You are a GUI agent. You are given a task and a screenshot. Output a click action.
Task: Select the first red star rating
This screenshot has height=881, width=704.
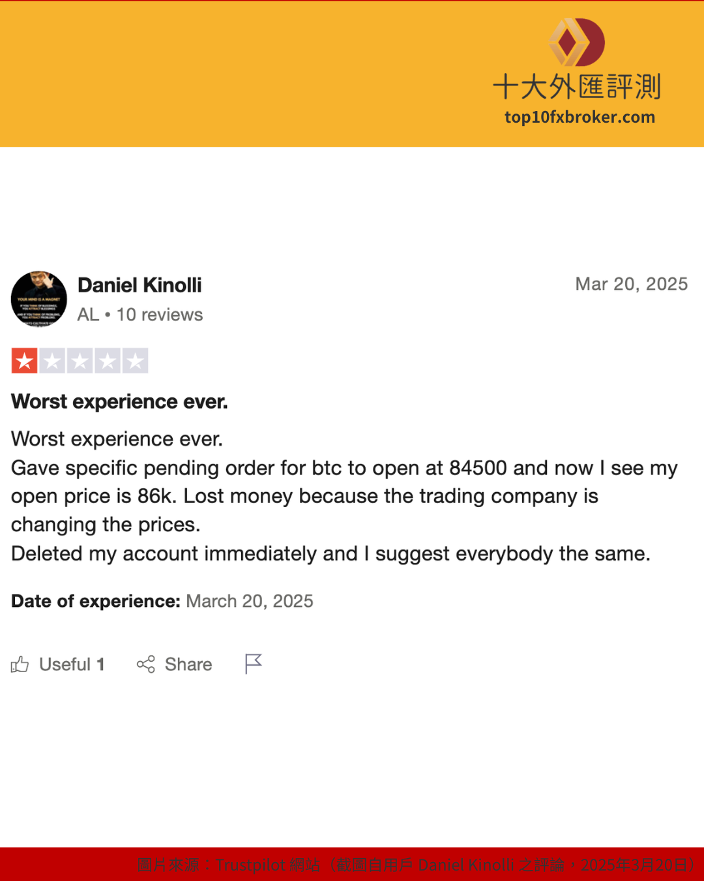point(25,361)
